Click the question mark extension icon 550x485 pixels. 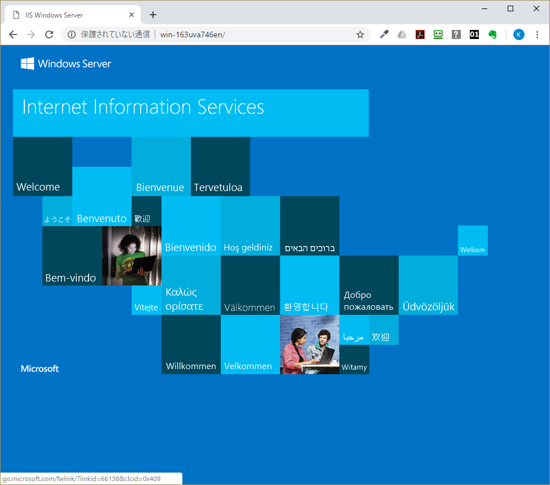coord(456,34)
